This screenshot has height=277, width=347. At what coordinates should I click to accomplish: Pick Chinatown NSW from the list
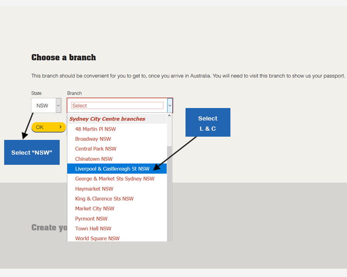tap(94, 159)
